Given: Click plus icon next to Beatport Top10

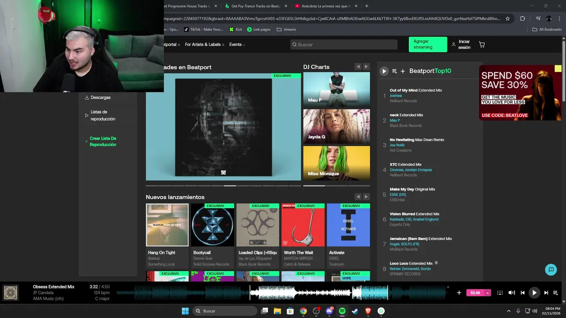Looking at the screenshot, I should (x=403, y=71).
